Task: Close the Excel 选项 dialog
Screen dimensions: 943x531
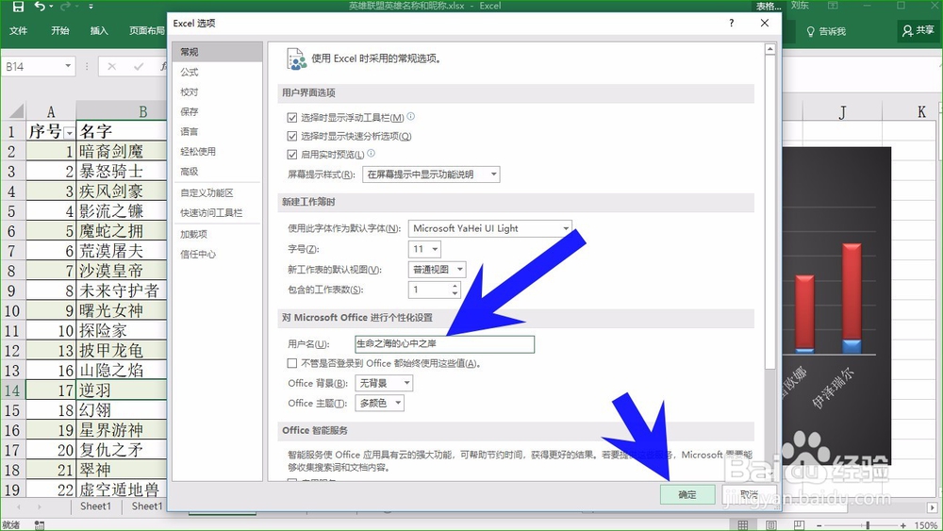Action: 765,23
